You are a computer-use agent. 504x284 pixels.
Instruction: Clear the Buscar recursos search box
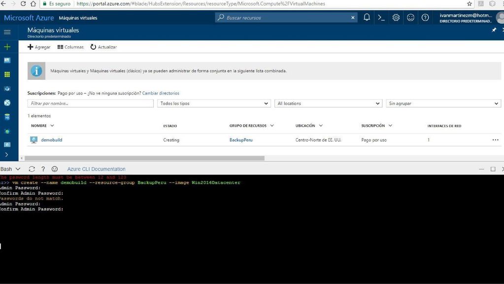pyautogui.click(x=353, y=18)
